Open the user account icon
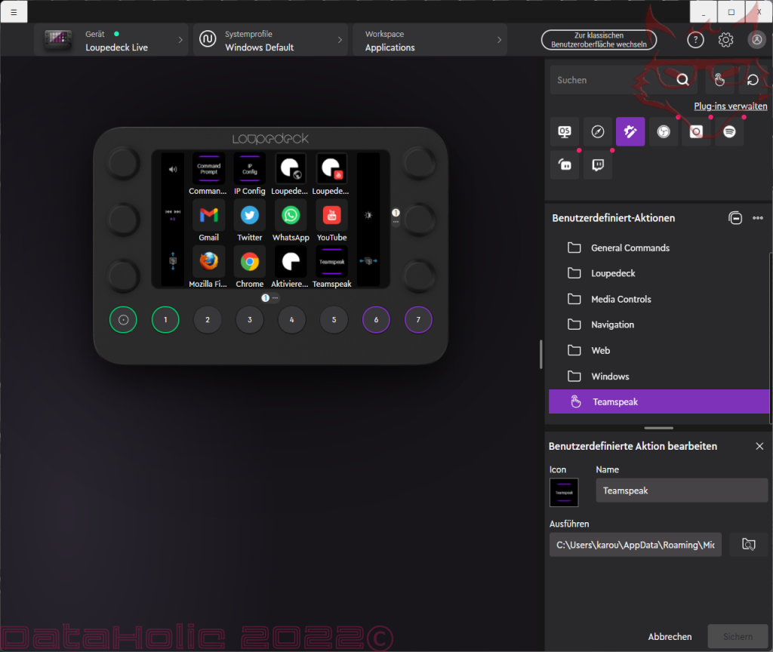 tap(756, 40)
